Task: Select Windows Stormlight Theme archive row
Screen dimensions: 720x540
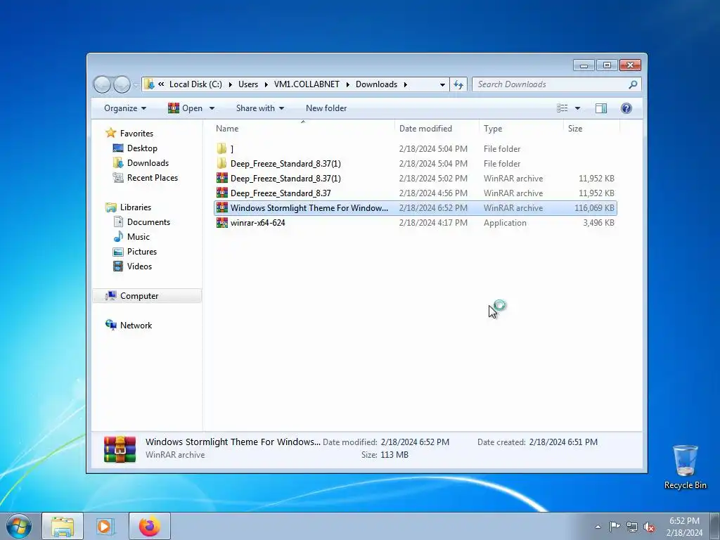Action: (x=415, y=208)
